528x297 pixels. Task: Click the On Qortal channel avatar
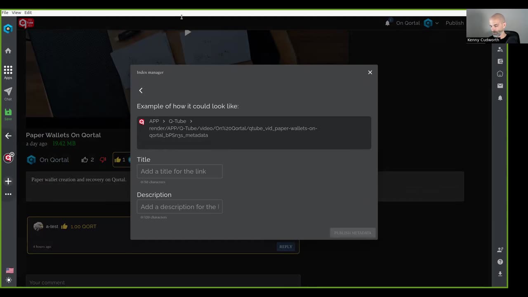tap(31, 160)
